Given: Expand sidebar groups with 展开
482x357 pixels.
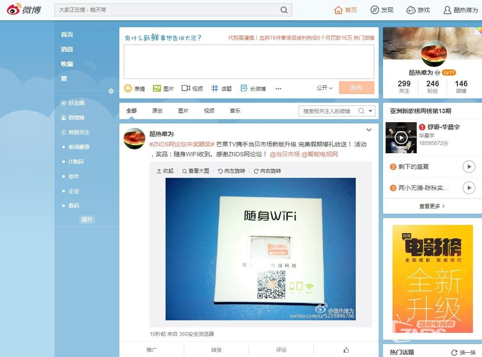Looking at the screenshot, I should [x=87, y=219].
